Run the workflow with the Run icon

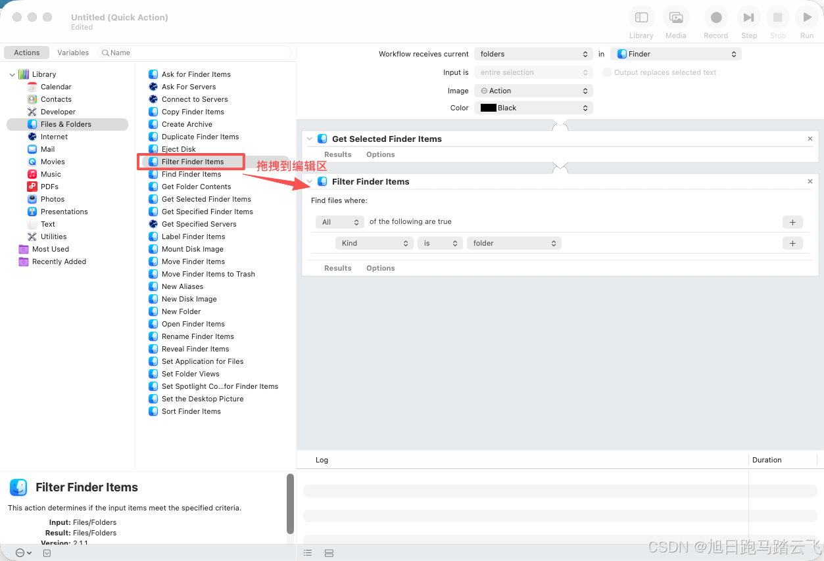[807, 18]
